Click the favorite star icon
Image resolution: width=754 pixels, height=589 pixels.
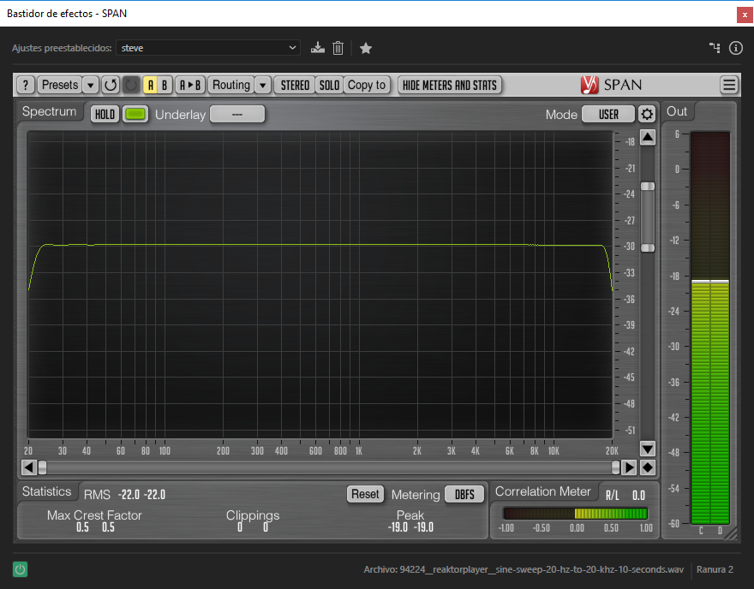click(366, 48)
